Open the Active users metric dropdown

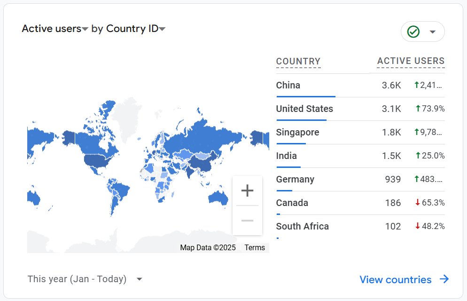point(55,29)
